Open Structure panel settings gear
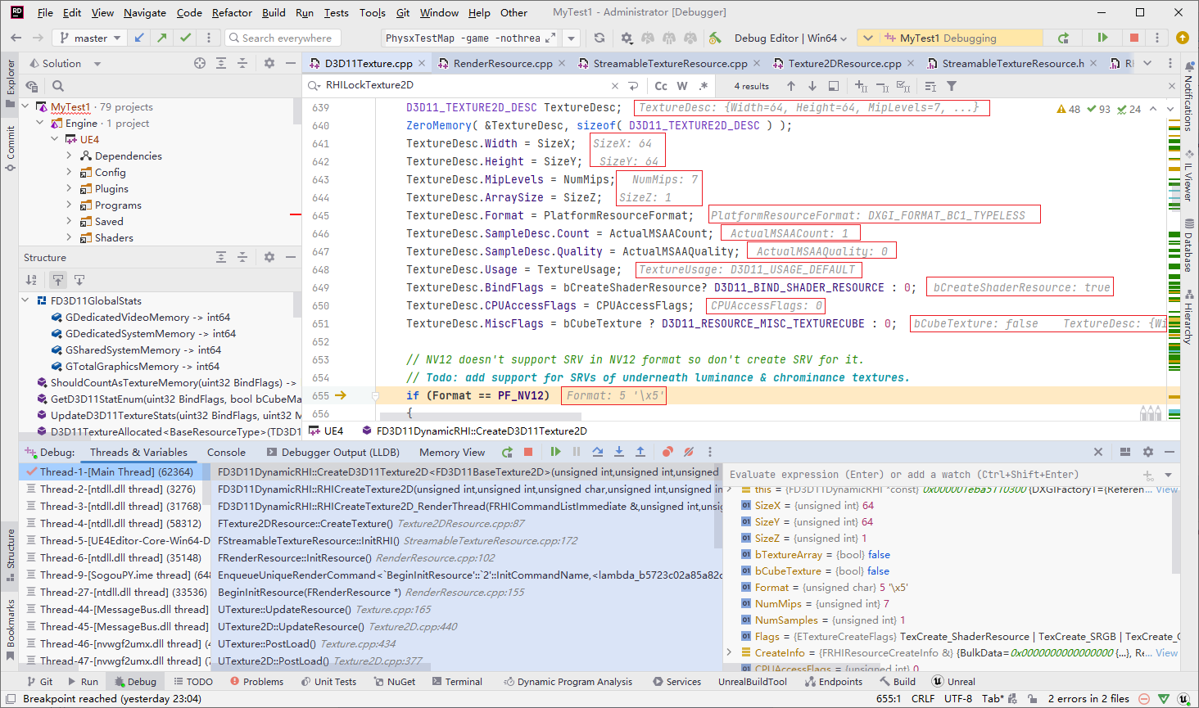 (x=269, y=257)
